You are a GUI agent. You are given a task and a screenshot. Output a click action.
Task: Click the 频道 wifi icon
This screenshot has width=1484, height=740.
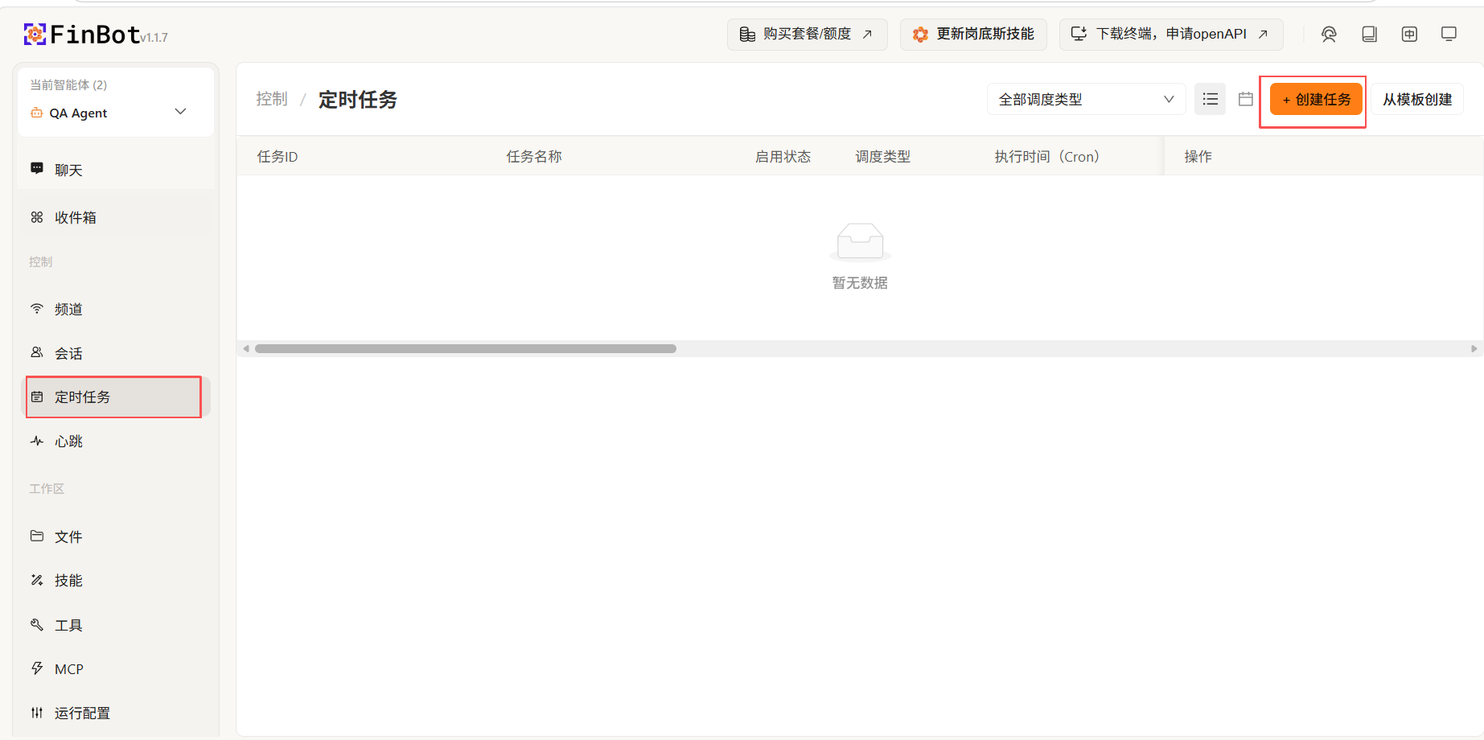click(x=37, y=308)
